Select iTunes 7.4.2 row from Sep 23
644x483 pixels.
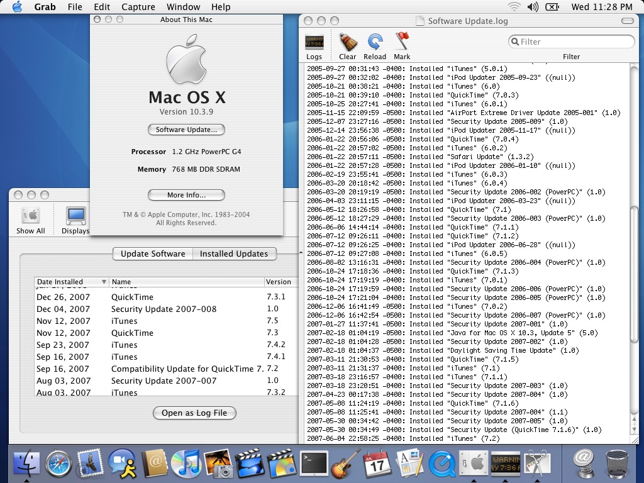point(166,345)
